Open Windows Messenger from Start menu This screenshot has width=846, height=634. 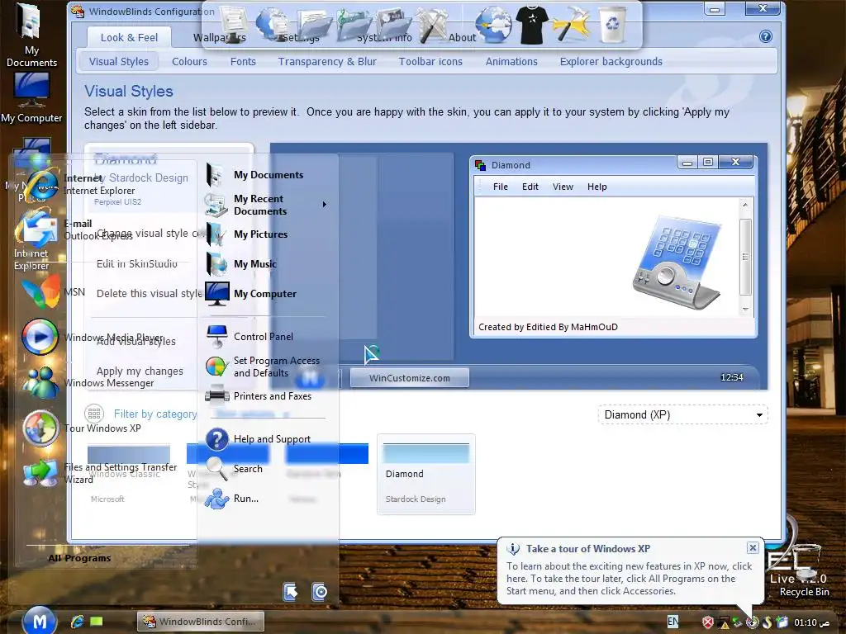pyautogui.click(x=89, y=383)
